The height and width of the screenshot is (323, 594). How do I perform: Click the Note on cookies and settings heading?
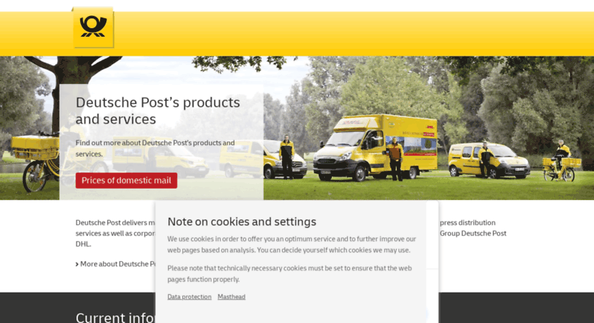pos(242,221)
